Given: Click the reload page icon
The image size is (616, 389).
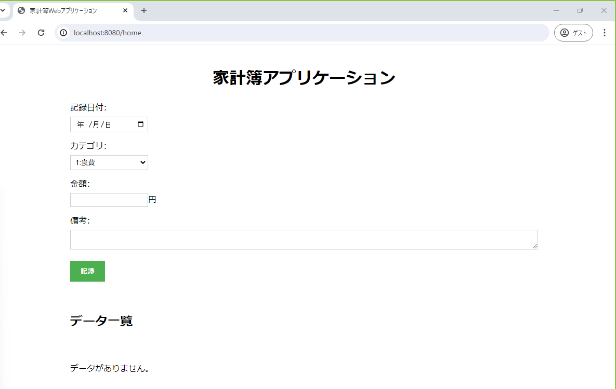Looking at the screenshot, I should tap(41, 32).
